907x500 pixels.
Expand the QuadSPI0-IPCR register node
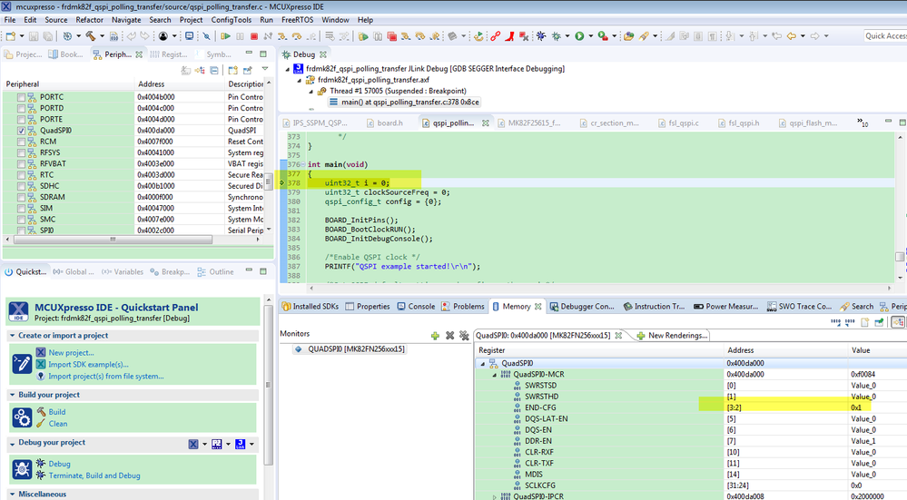(x=494, y=496)
